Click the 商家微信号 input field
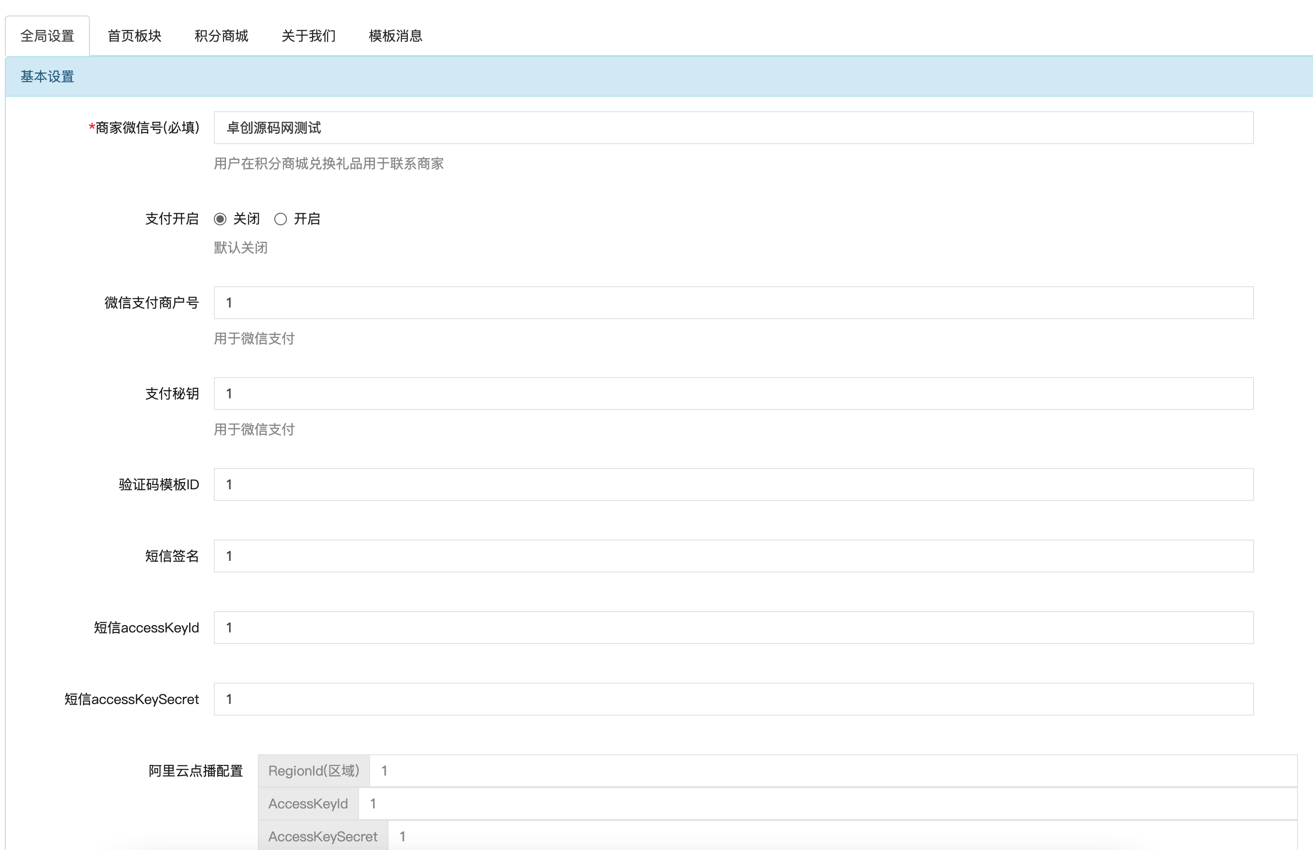The width and height of the screenshot is (1313, 850). pyautogui.click(x=733, y=128)
